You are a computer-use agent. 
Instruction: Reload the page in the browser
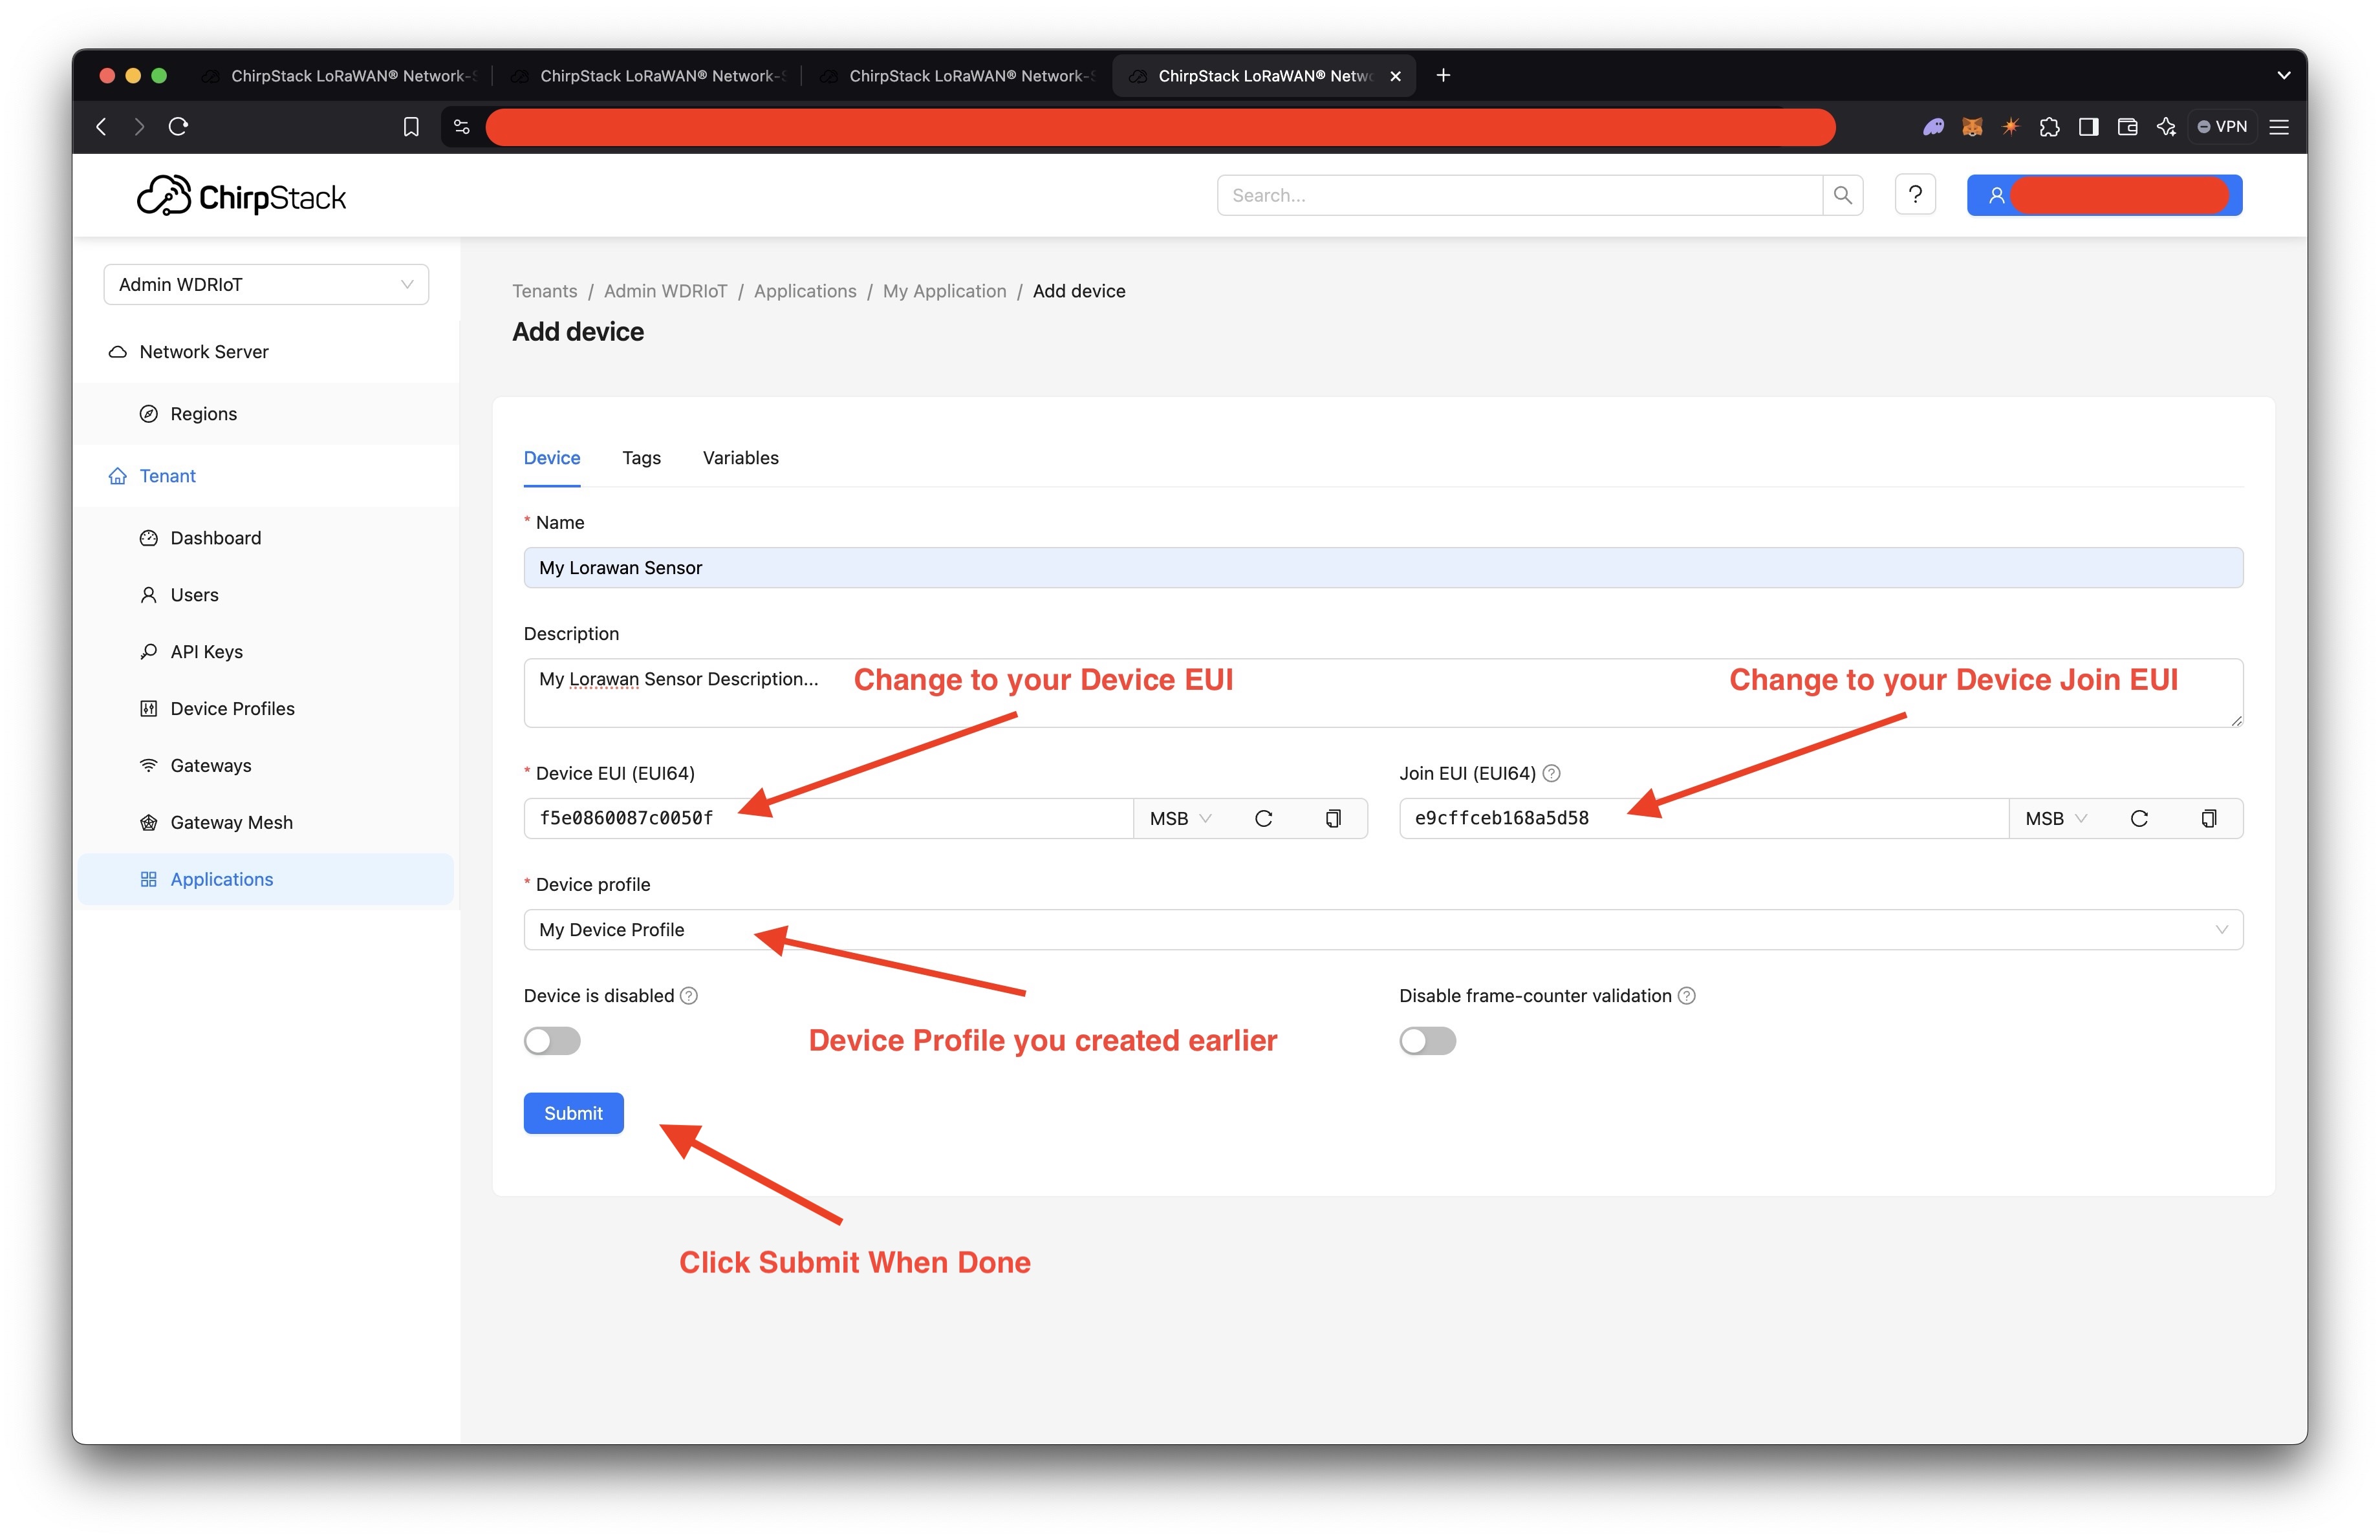pyautogui.click(x=178, y=126)
